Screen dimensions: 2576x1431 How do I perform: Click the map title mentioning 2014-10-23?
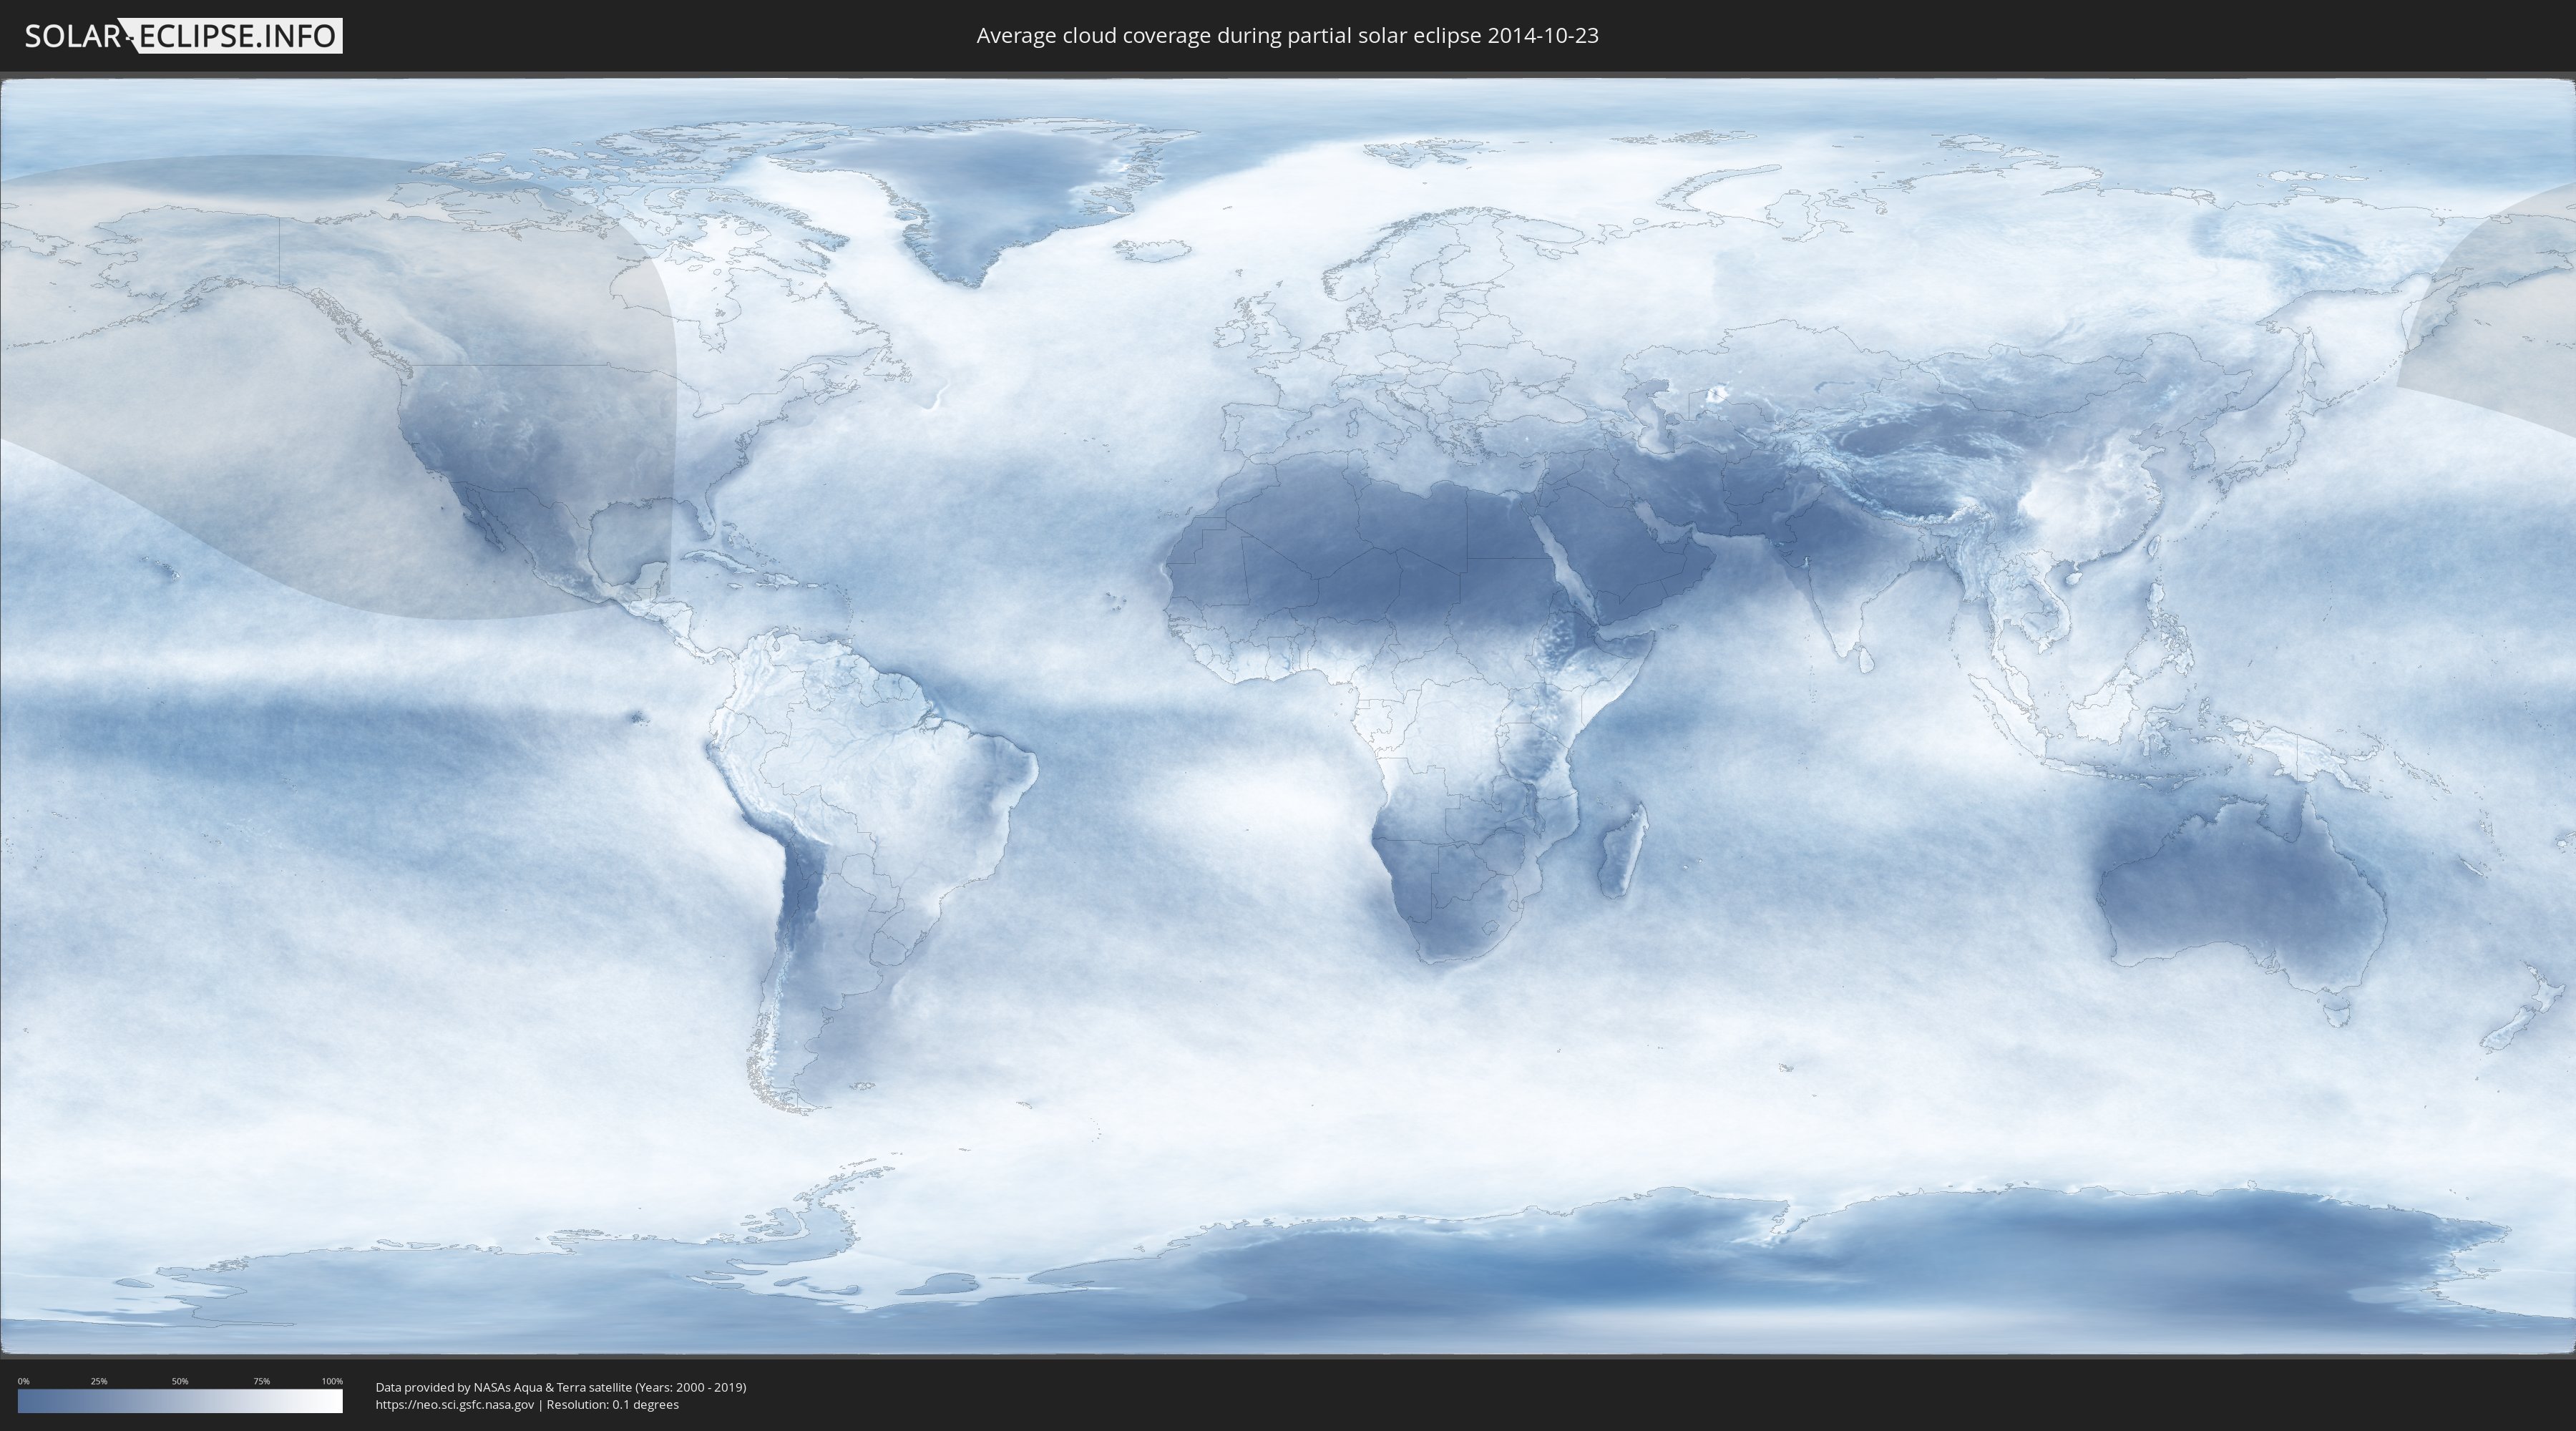tap(1287, 36)
